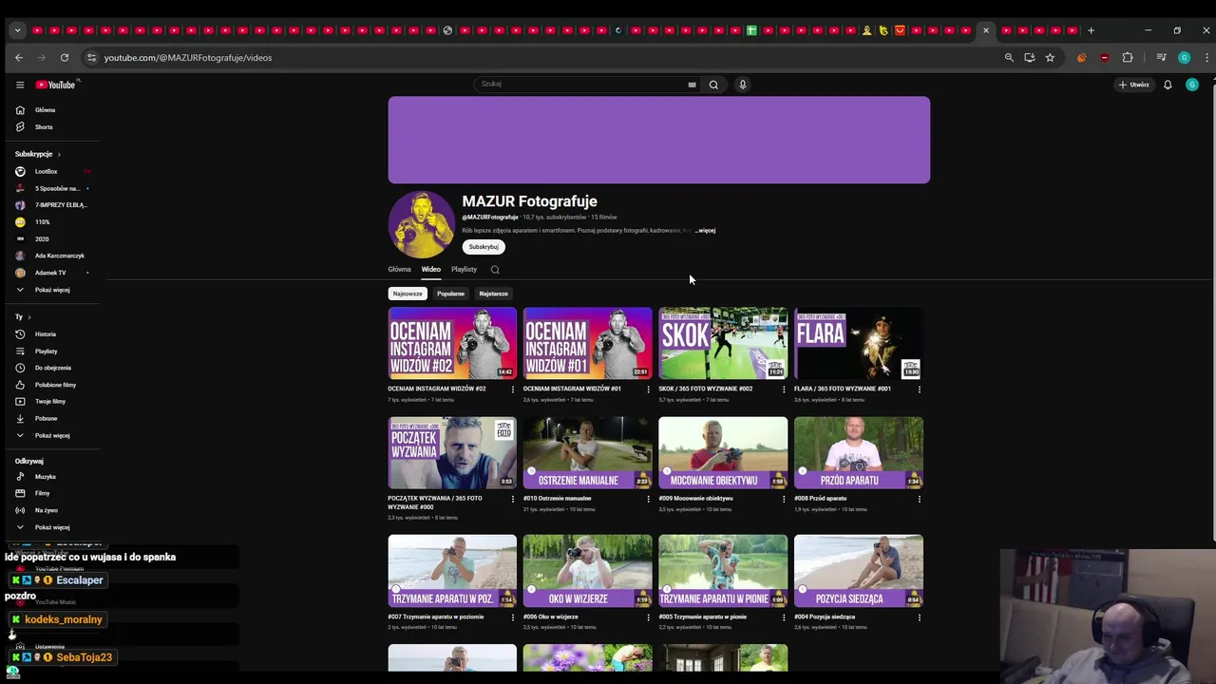This screenshot has height=684, width=1216.
Task: Expand Pokaż więcej in the Odkrywaj section
Action: [x=52, y=527]
